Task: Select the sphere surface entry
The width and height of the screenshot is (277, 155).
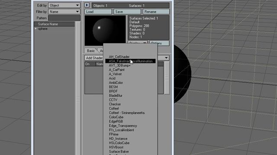Action: [43, 29]
